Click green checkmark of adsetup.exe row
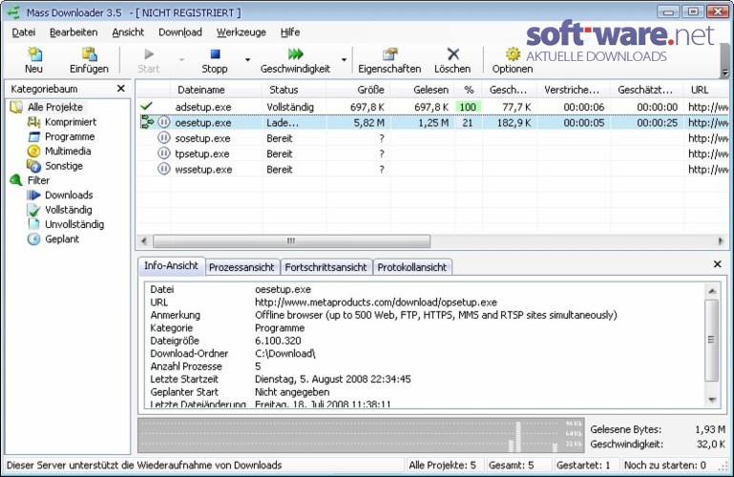This screenshot has width=734, height=477. pyautogui.click(x=147, y=106)
